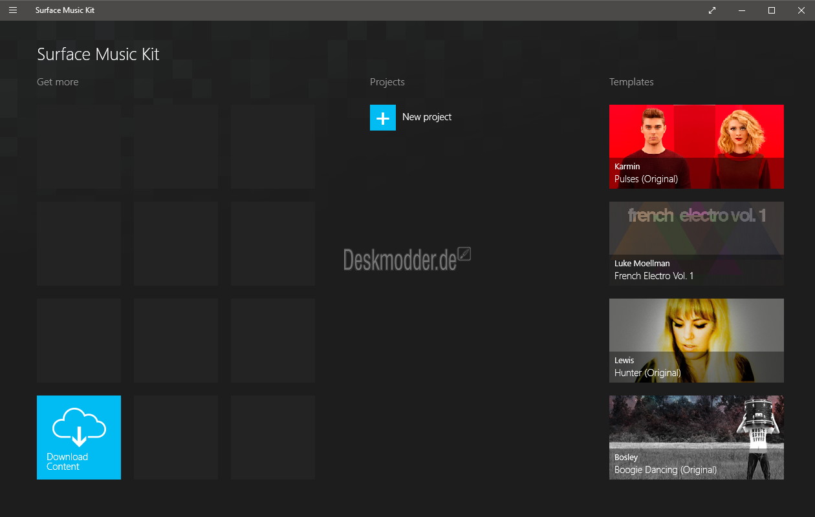Image resolution: width=815 pixels, height=517 pixels.
Task: Click the Surface Music Kit page title
Action: [98, 54]
